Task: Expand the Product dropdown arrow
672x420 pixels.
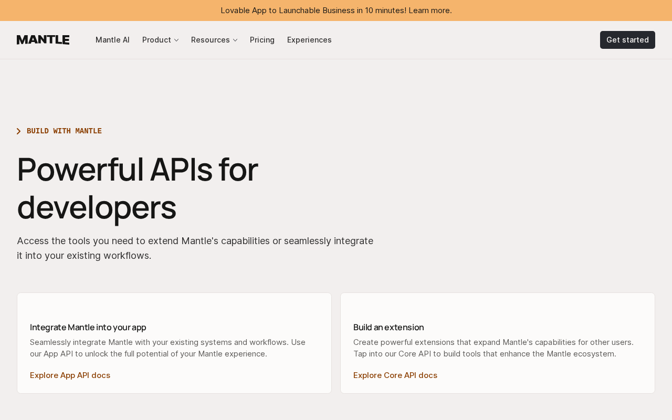Action: click(176, 40)
